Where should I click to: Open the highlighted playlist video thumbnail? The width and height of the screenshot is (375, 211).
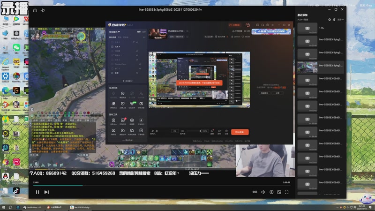pyautogui.click(x=307, y=67)
